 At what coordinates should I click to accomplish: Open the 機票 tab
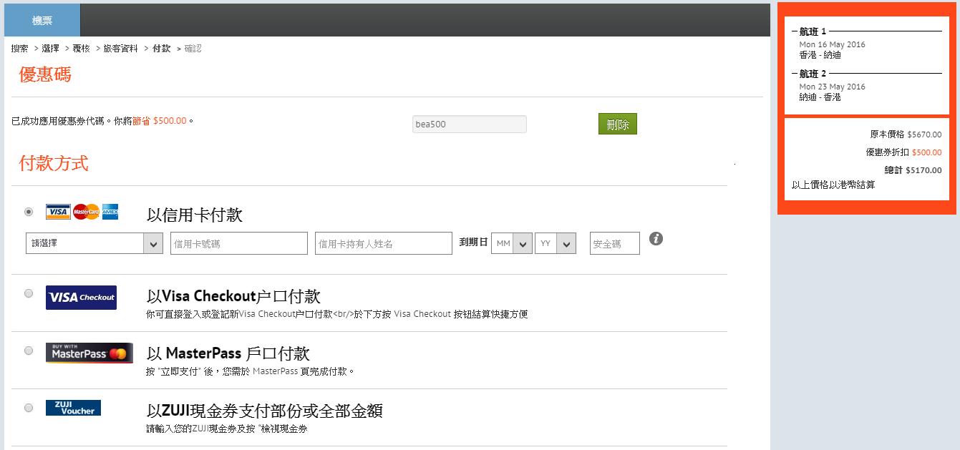pyautogui.click(x=42, y=21)
